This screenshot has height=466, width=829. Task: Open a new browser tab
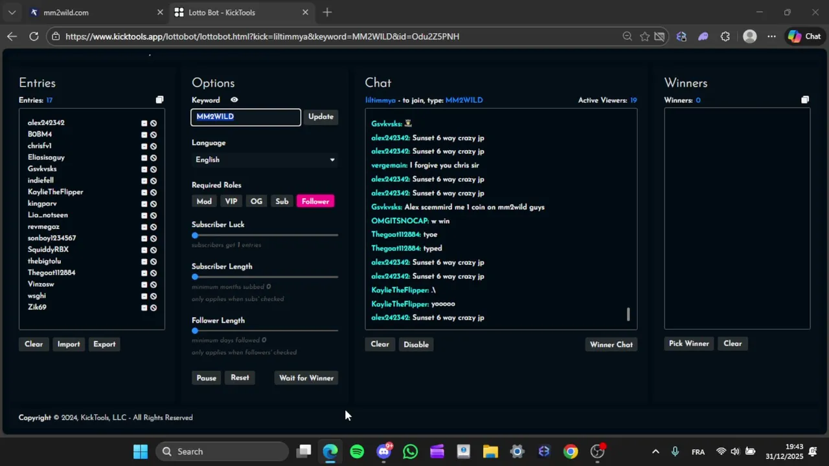coord(327,12)
